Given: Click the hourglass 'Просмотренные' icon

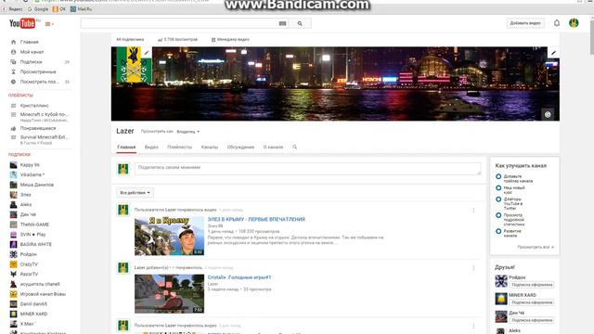Looking at the screenshot, I should 13,71.
